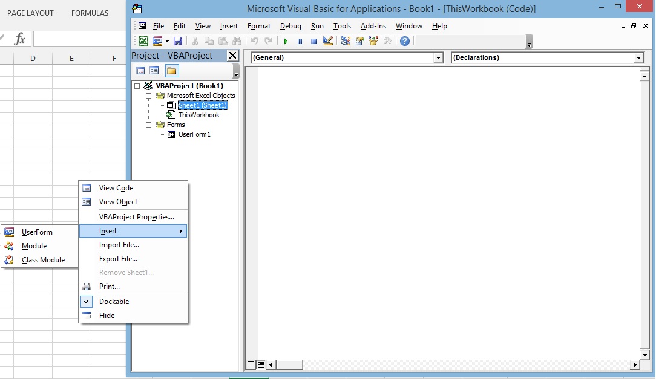Image resolution: width=656 pixels, height=379 pixels.
Task: Click the Redo arrow icon
Action: [x=268, y=41]
